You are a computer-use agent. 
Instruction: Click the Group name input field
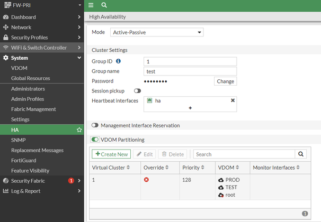(x=190, y=71)
